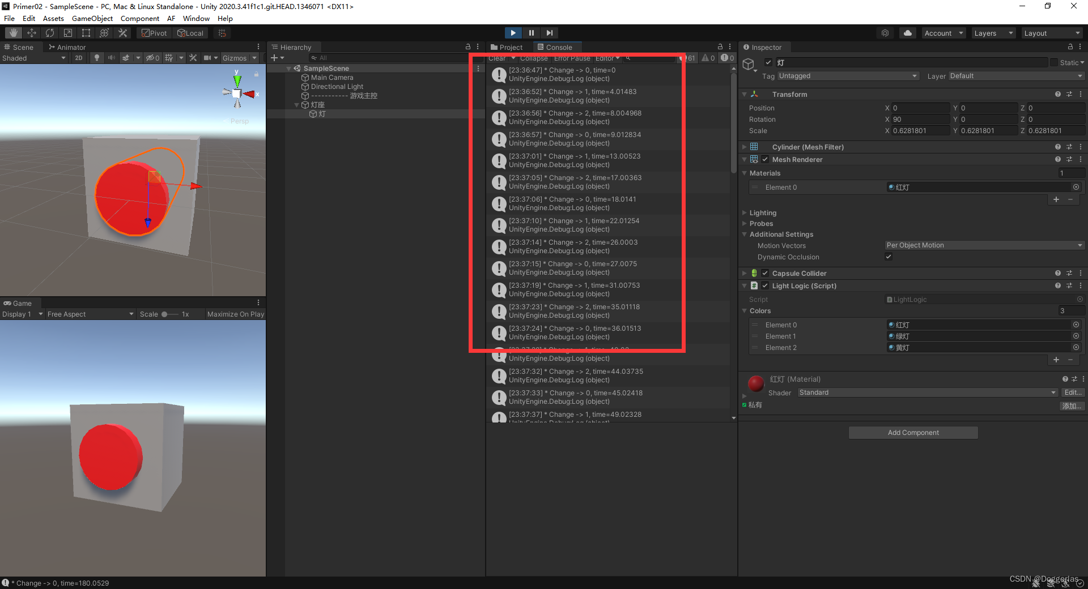This screenshot has height=589, width=1088.
Task: Select the Hand tool in the toolbar
Action: click(14, 33)
